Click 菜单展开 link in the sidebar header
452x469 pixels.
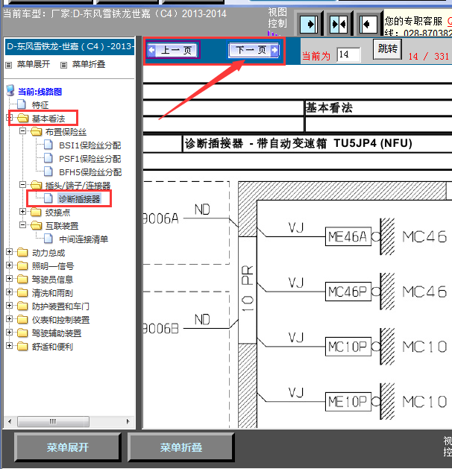(x=34, y=64)
